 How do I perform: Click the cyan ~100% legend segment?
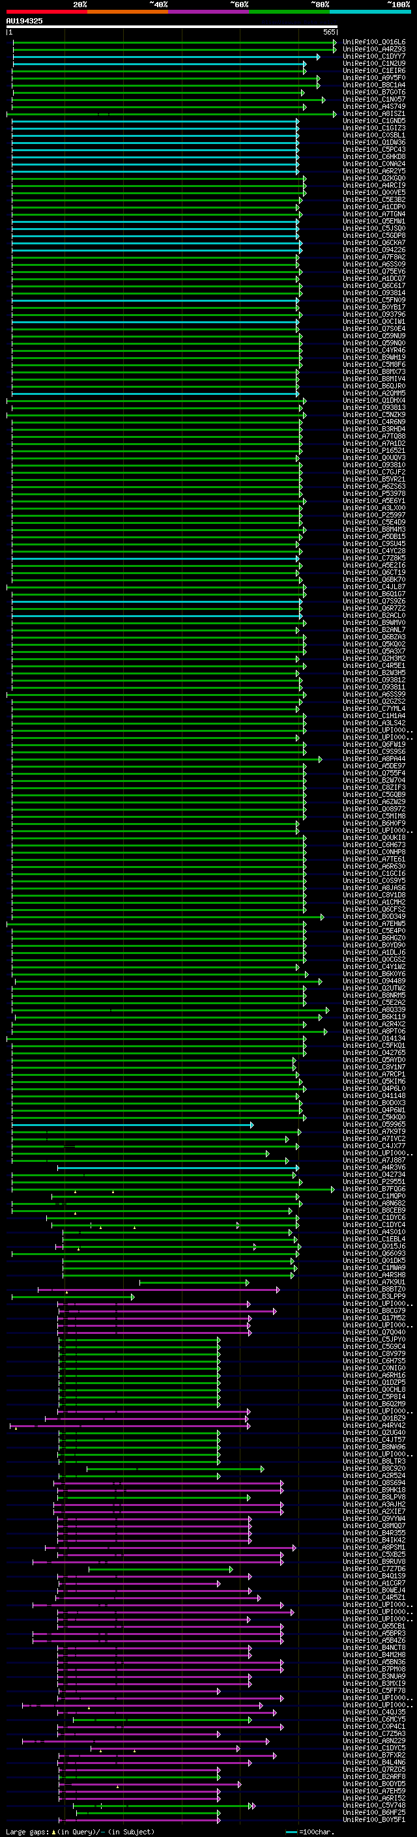[370, 12]
